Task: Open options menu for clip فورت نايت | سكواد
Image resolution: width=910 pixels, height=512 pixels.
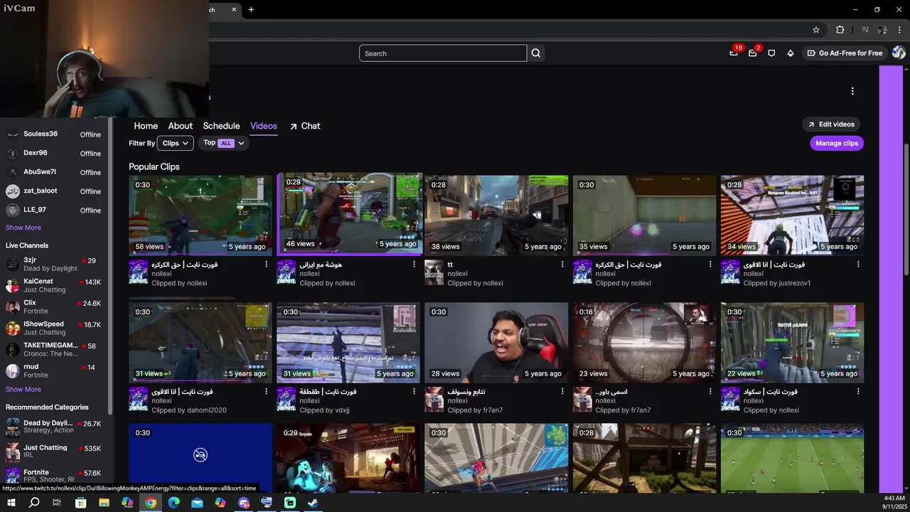Action: click(x=858, y=392)
